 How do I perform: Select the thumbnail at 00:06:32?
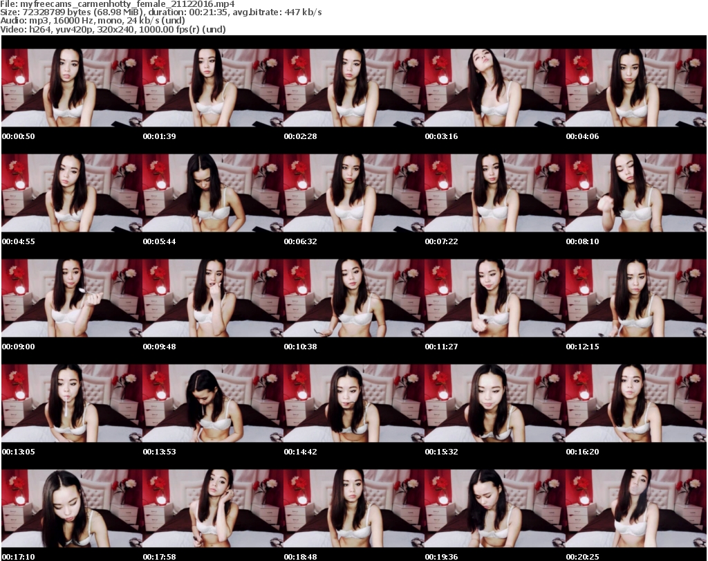353,193
